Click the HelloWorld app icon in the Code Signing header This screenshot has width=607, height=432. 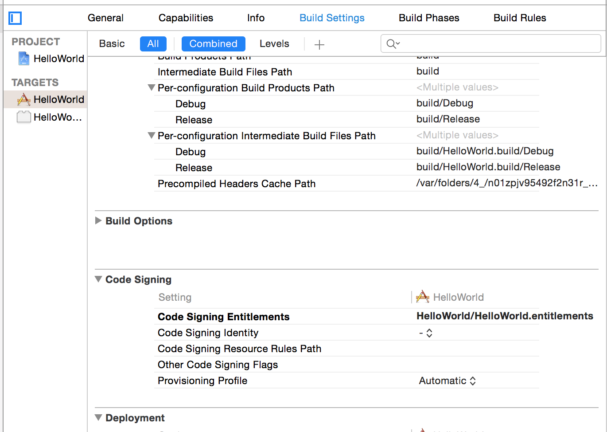pyautogui.click(x=422, y=296)
